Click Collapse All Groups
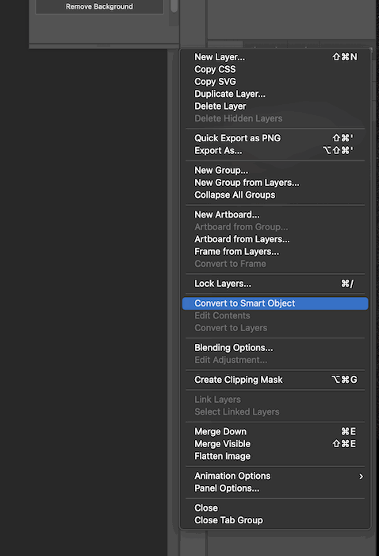This screenshot has width=379, height=556. [x=275, y=195]
